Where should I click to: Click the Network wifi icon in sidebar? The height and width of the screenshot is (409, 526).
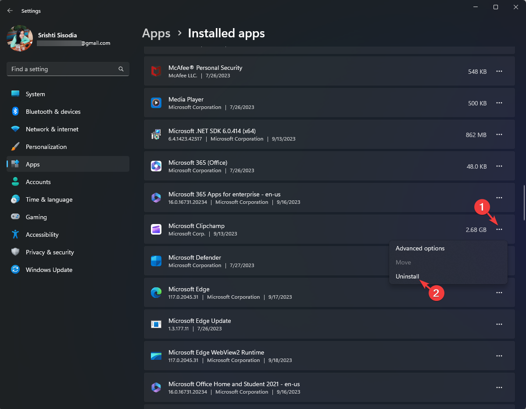15,129
